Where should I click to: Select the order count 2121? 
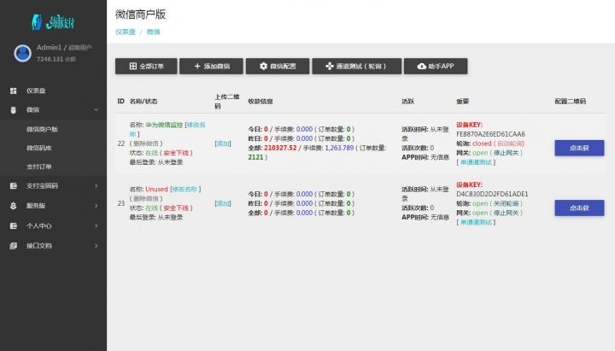[255, 157]
